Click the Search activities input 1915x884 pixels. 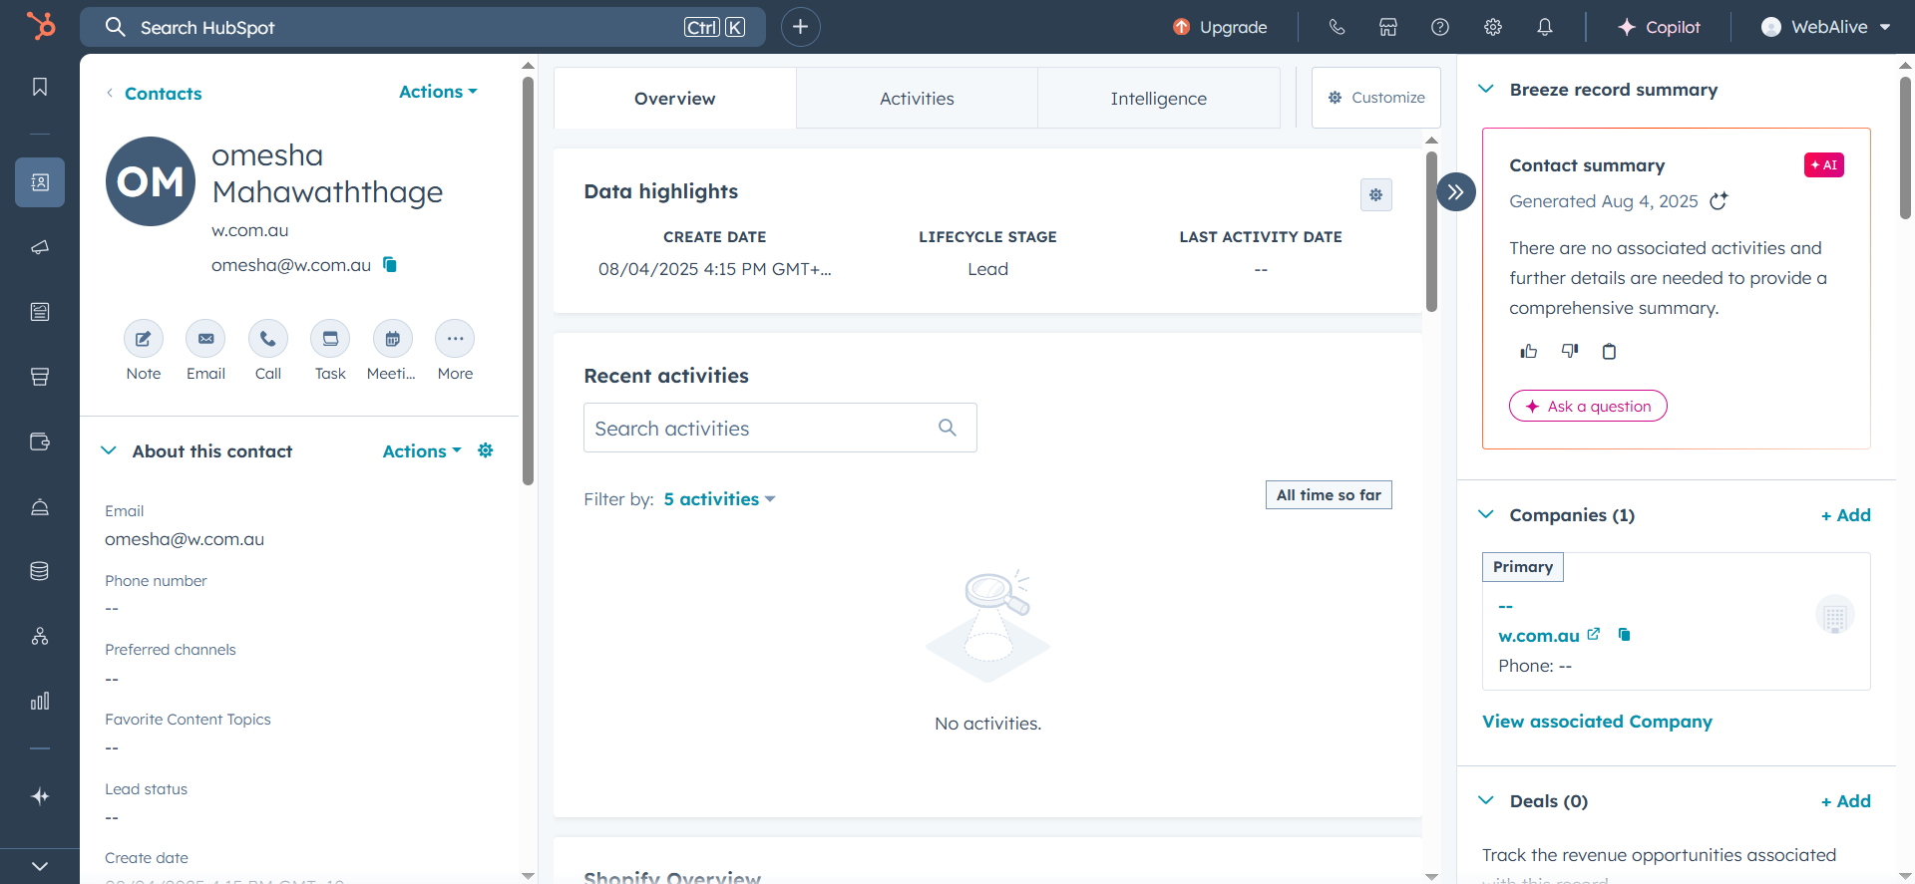(x=780, y=428)
